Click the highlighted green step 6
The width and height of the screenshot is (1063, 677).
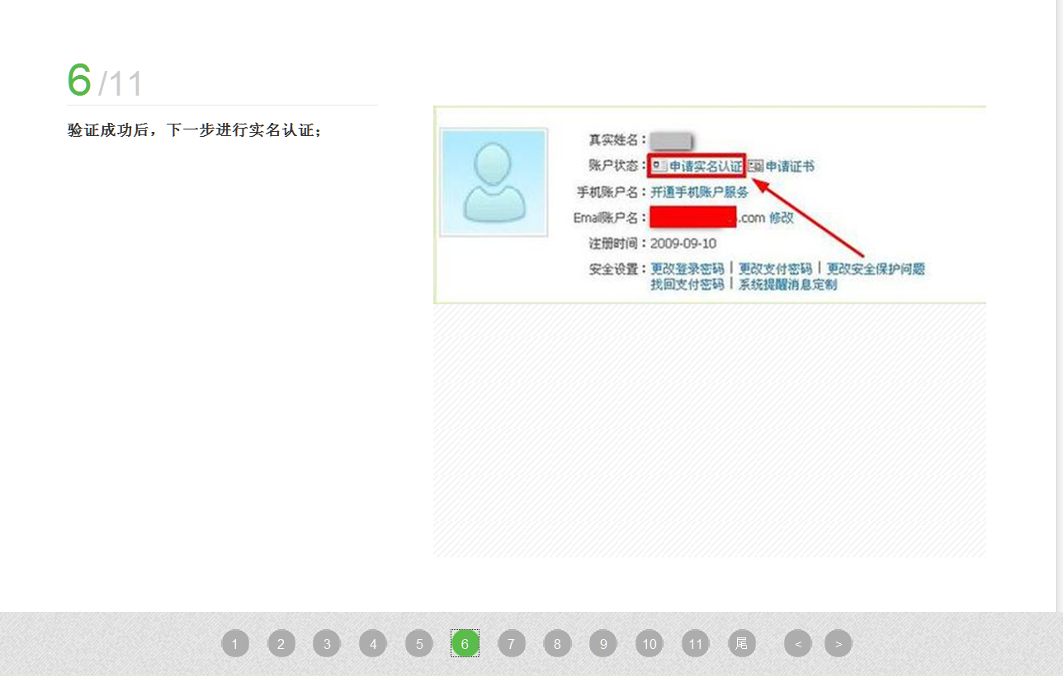coord(465,643)
